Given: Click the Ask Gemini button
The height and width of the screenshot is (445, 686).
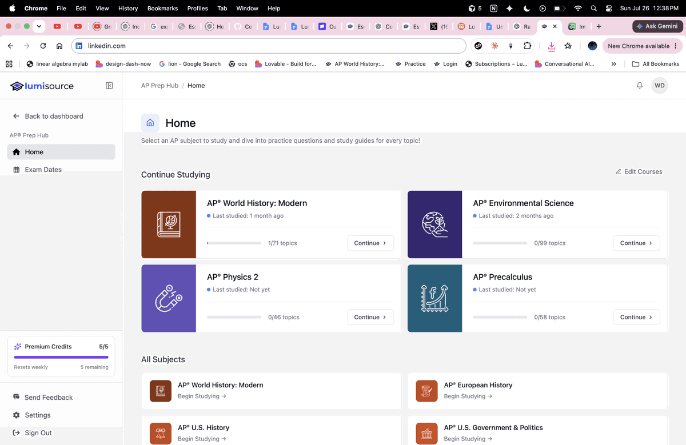Looking at the screenshot, I should (x=658, y=26).
